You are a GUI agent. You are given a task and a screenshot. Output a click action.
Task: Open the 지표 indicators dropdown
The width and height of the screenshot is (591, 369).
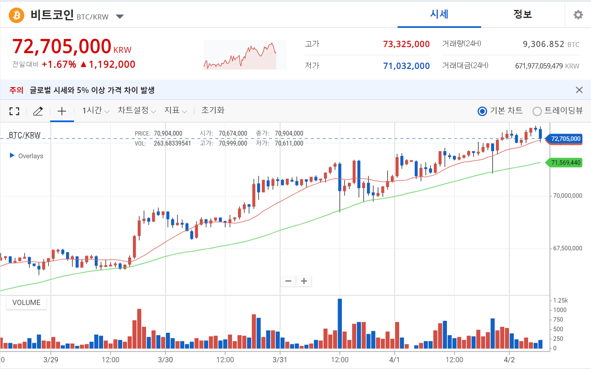coord(176,111)
